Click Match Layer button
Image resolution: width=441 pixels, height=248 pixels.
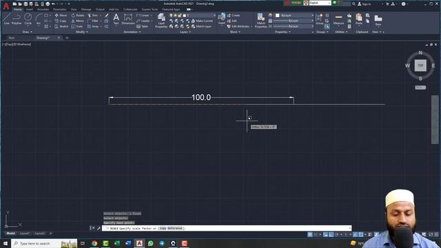coord(201,26)
